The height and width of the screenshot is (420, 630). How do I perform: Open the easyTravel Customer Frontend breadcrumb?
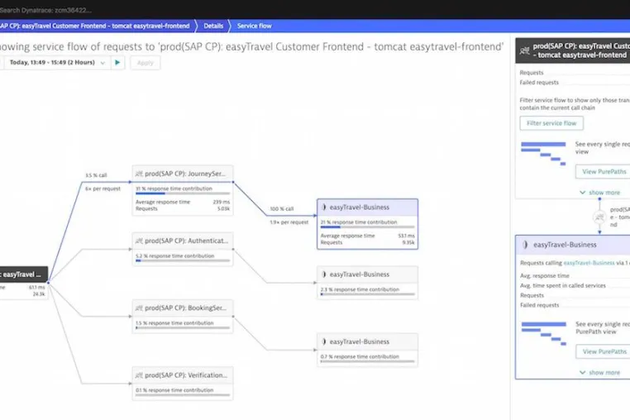point(95,26)
